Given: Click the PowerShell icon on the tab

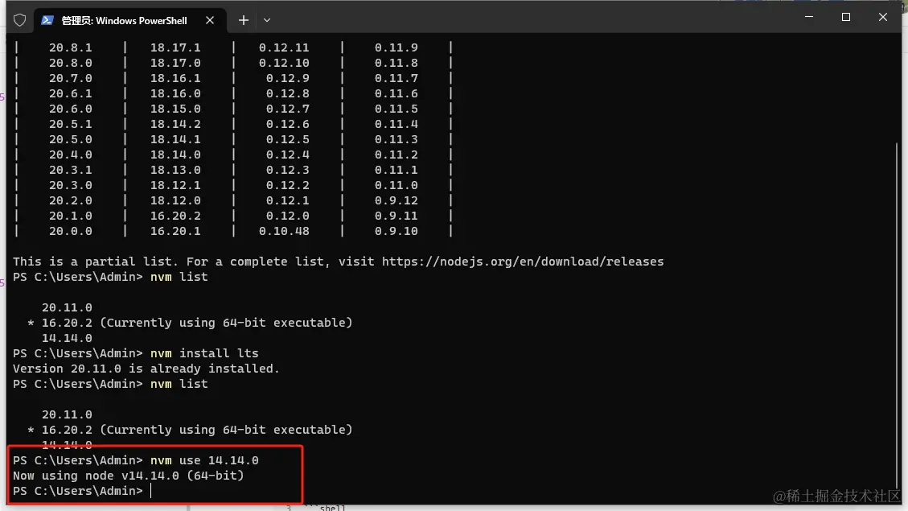Looking at the screenshot, I should point(47,20).
